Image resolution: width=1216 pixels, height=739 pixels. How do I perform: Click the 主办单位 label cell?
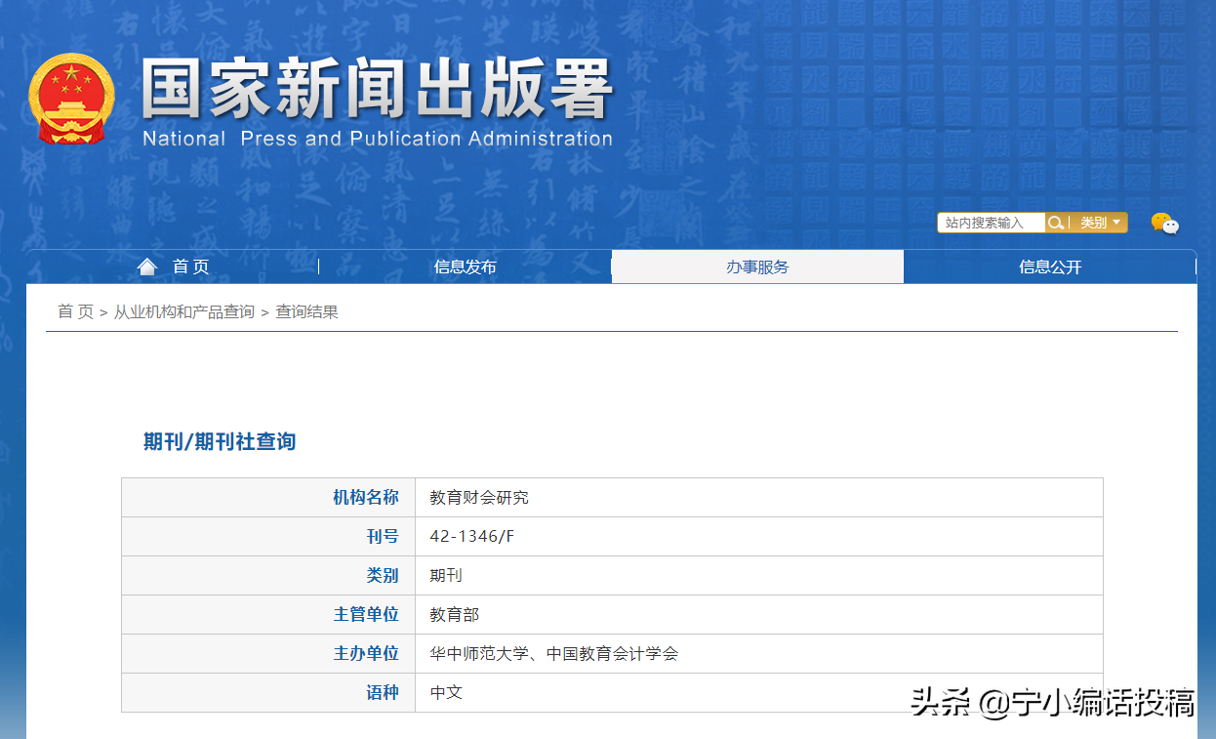(x=268, y=654)
